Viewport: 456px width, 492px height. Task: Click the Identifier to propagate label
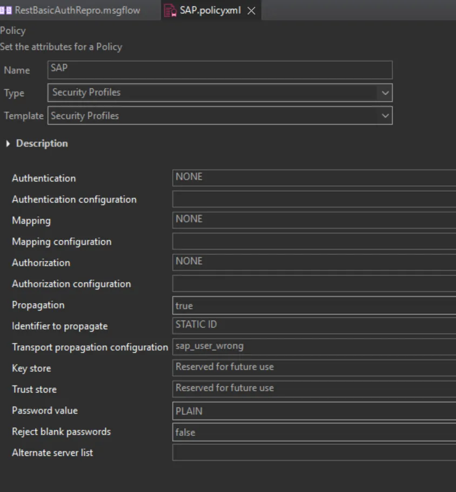point(60,326)
